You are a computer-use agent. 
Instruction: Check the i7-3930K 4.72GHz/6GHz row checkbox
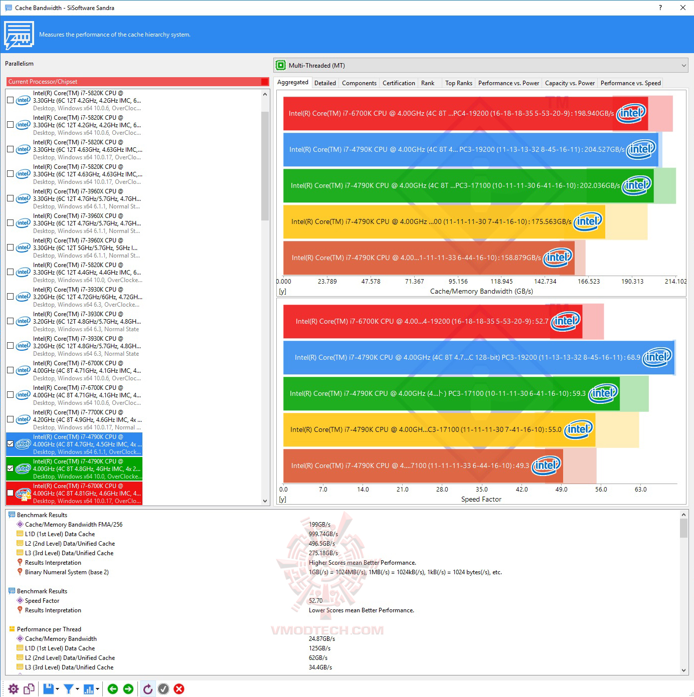pyautogui.click(x=10, y=297)
